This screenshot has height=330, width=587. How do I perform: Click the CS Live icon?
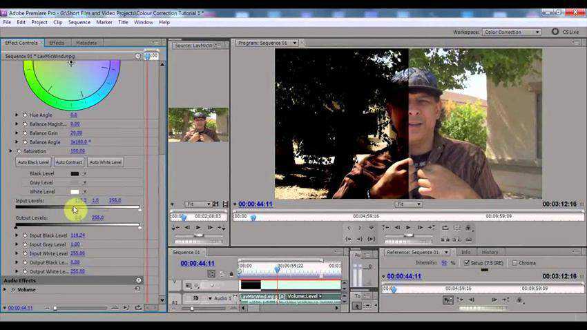coord(555,32)
